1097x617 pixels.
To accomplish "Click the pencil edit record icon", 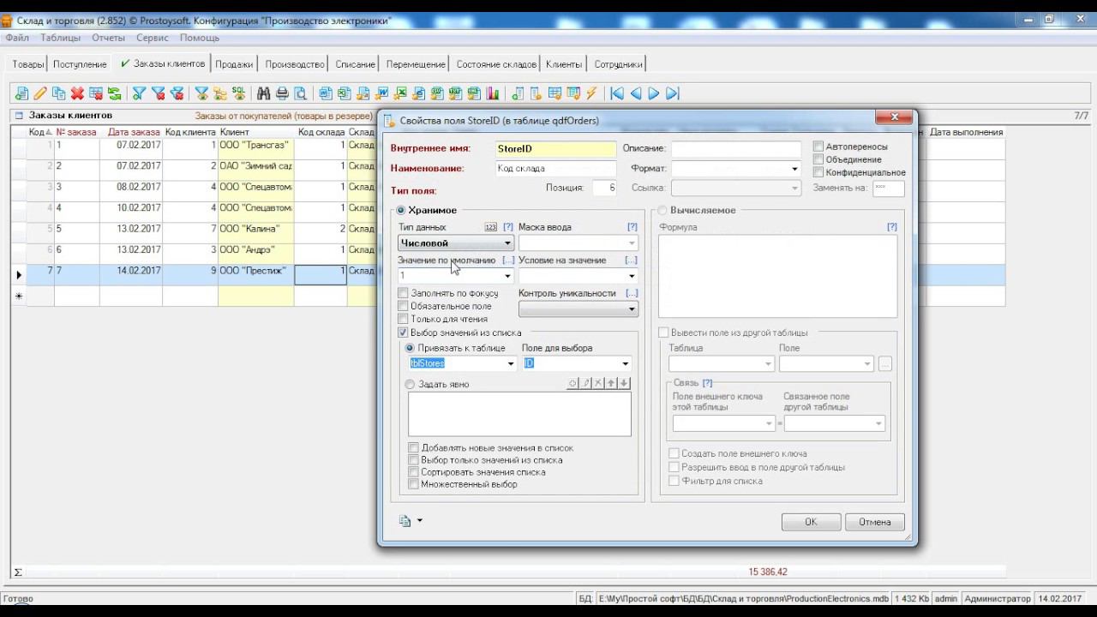I will (x=40, y=93).
